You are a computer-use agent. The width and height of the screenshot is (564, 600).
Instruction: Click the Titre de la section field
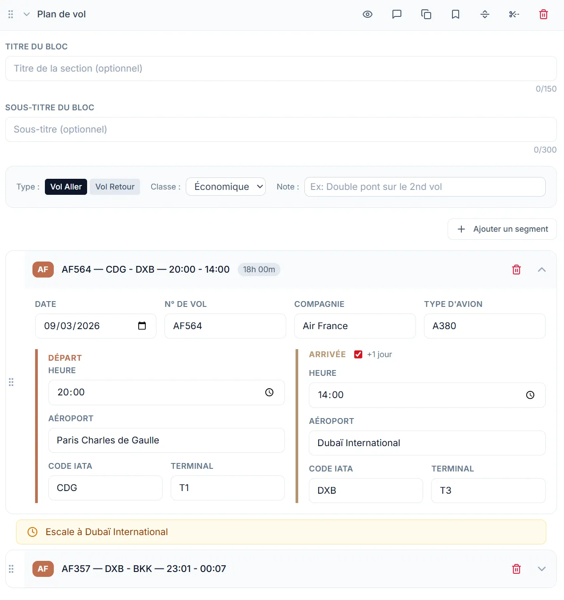coord(281,68)
